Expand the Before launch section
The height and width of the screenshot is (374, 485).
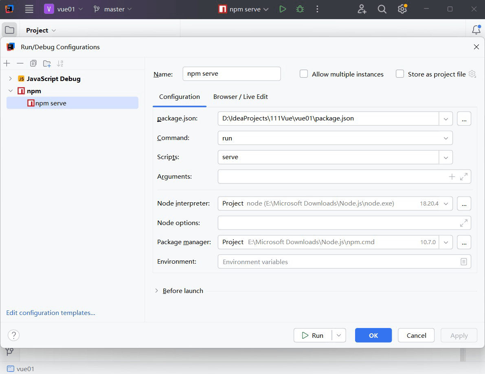157,291
